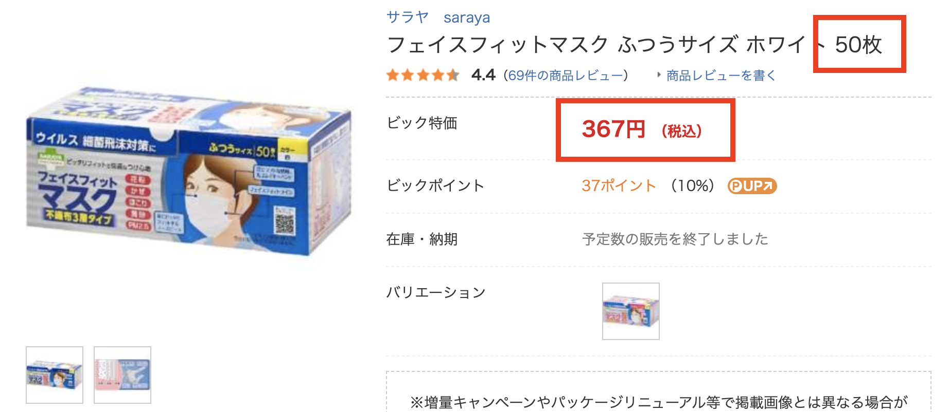Click 商品レビューを書く to write a review

720,75
